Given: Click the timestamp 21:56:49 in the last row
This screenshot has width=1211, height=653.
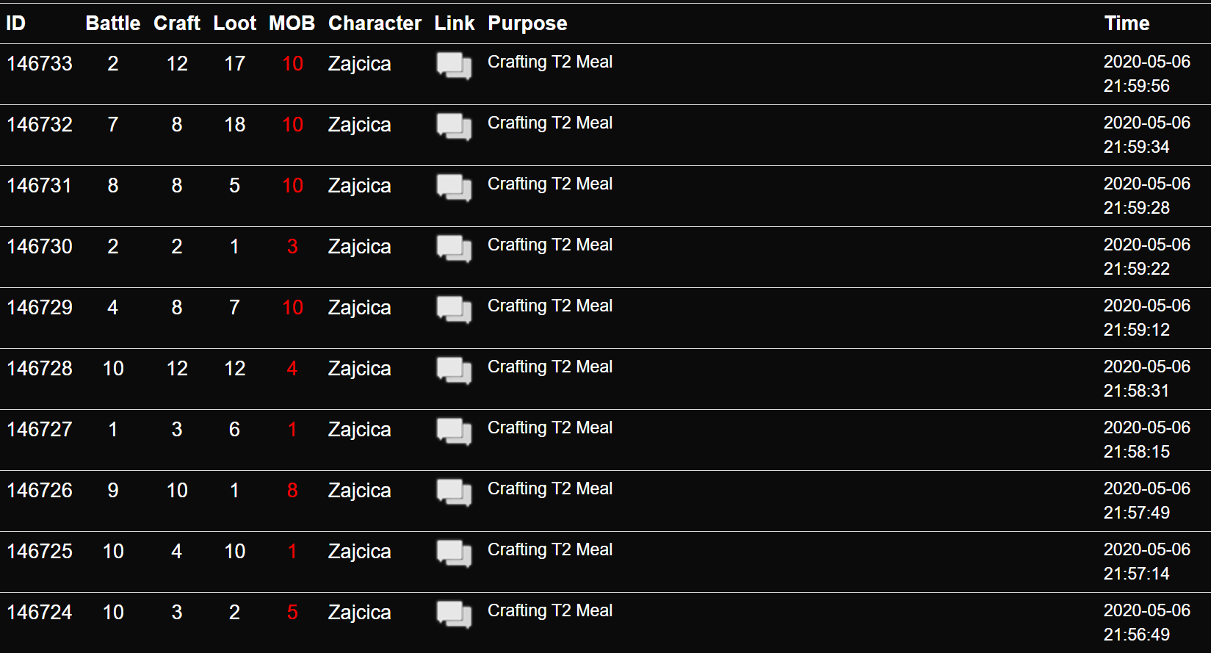Looking at the screenshot, I should tap(1136, 635).
